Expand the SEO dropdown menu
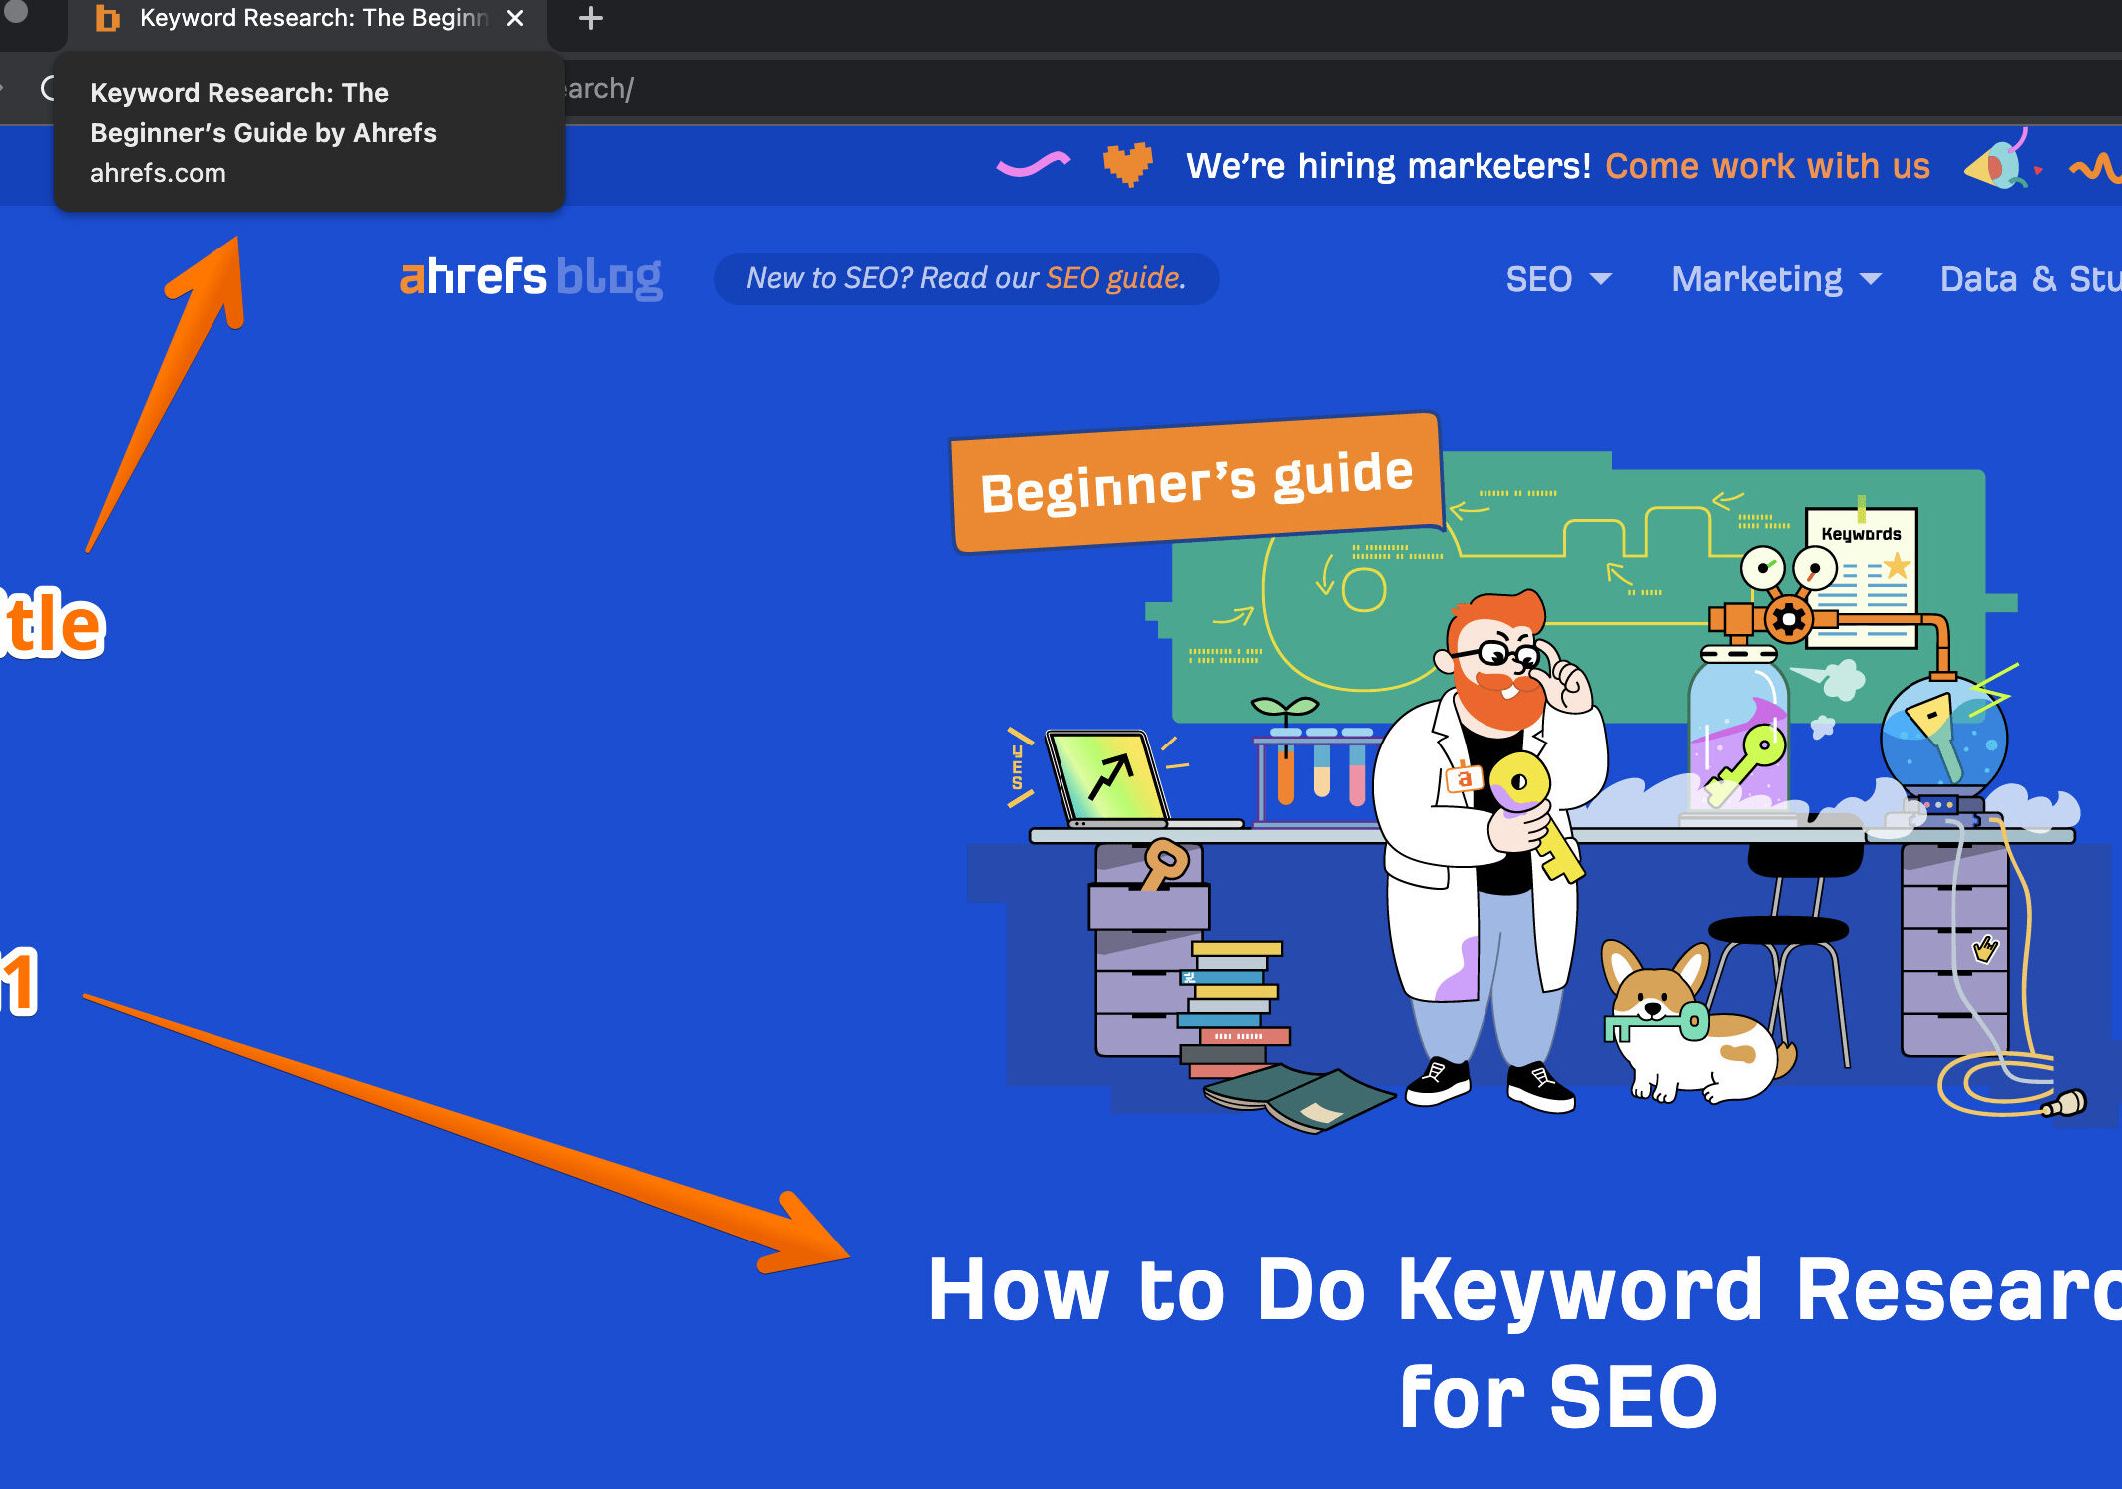Image resolution: width=2122 pixels, height=1489 pixels. tap(1539, 279)
